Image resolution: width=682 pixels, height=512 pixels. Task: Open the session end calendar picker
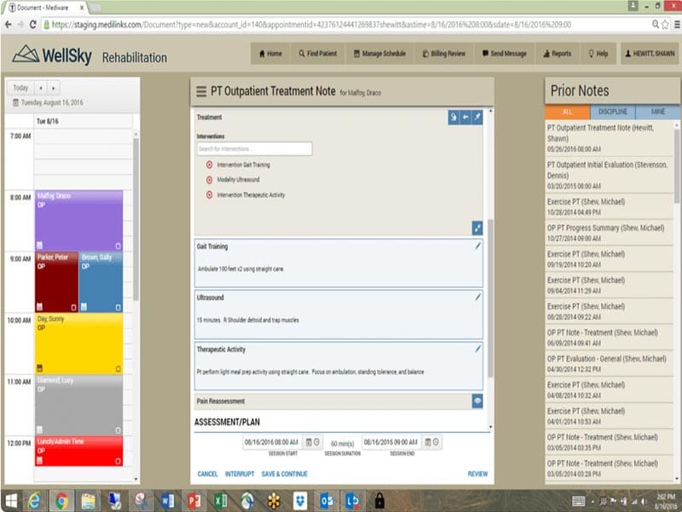point(428,442)
